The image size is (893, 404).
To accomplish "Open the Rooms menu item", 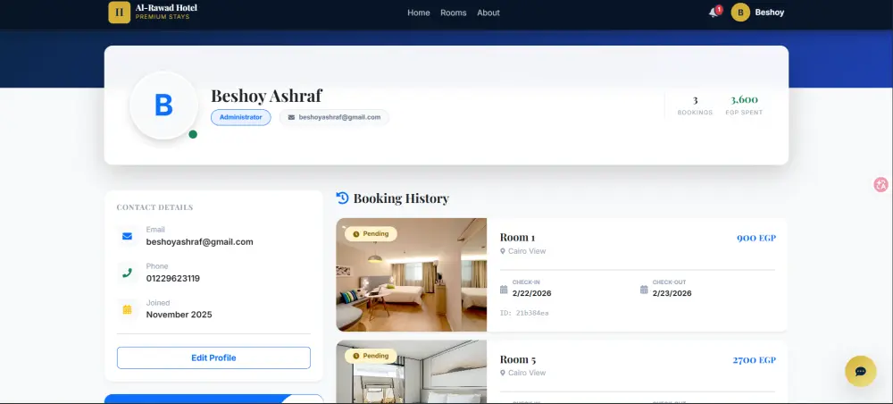I will (x=454, y=13).
